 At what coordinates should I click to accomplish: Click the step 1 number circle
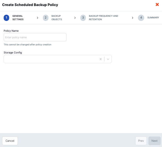tap(7, 18)
